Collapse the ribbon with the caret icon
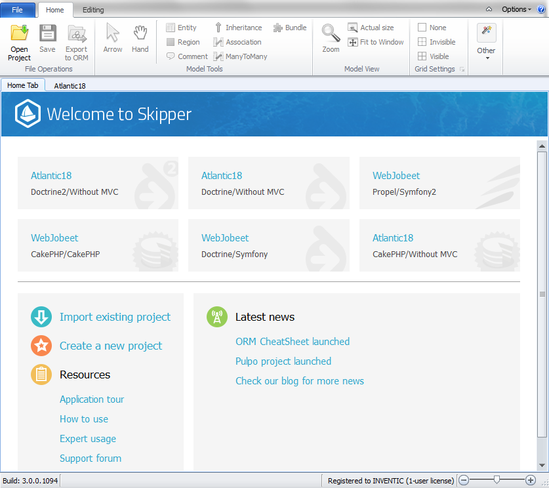This screenshot has width=549, height=488. point(489,9)
